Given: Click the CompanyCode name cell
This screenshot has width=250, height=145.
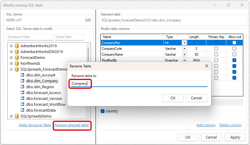Looking at the screenshot, I should tap(132, 49).
